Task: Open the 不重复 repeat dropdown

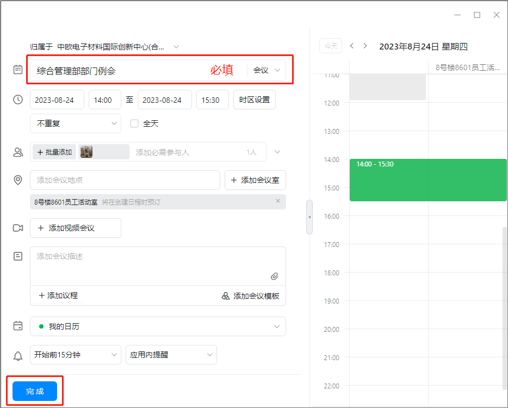Action: click(76, 123)
